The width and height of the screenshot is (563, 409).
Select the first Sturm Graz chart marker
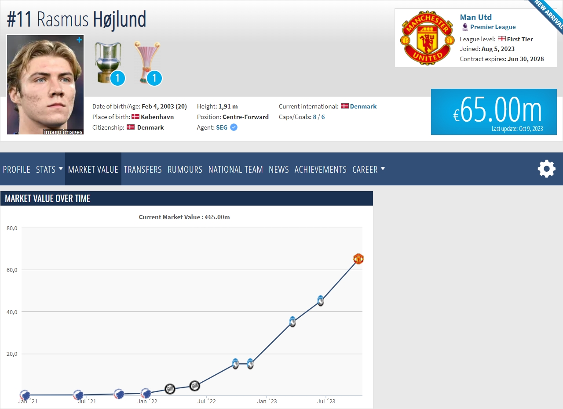tap(170, 389)
